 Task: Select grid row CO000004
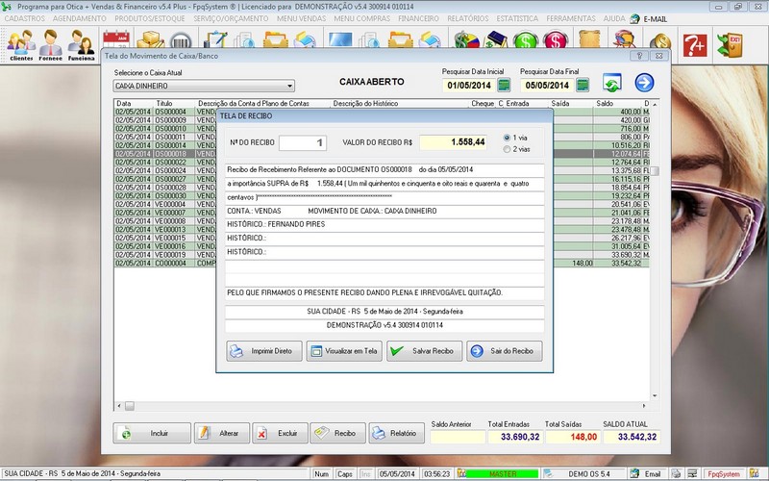[x=382, y=263]
